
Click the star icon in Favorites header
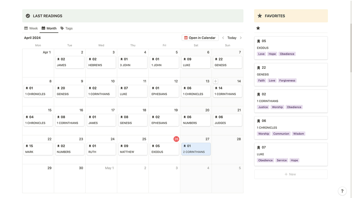click(x=260, y=16)
